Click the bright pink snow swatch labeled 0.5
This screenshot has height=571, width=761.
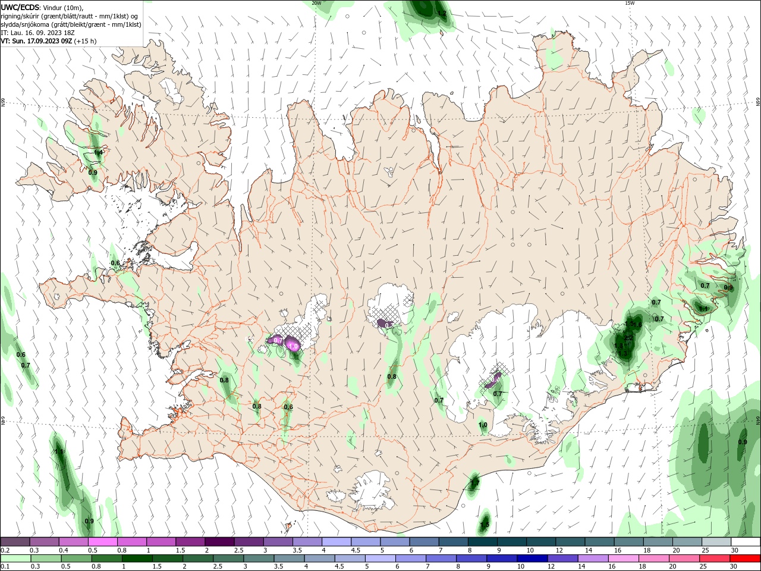[102, 542]
